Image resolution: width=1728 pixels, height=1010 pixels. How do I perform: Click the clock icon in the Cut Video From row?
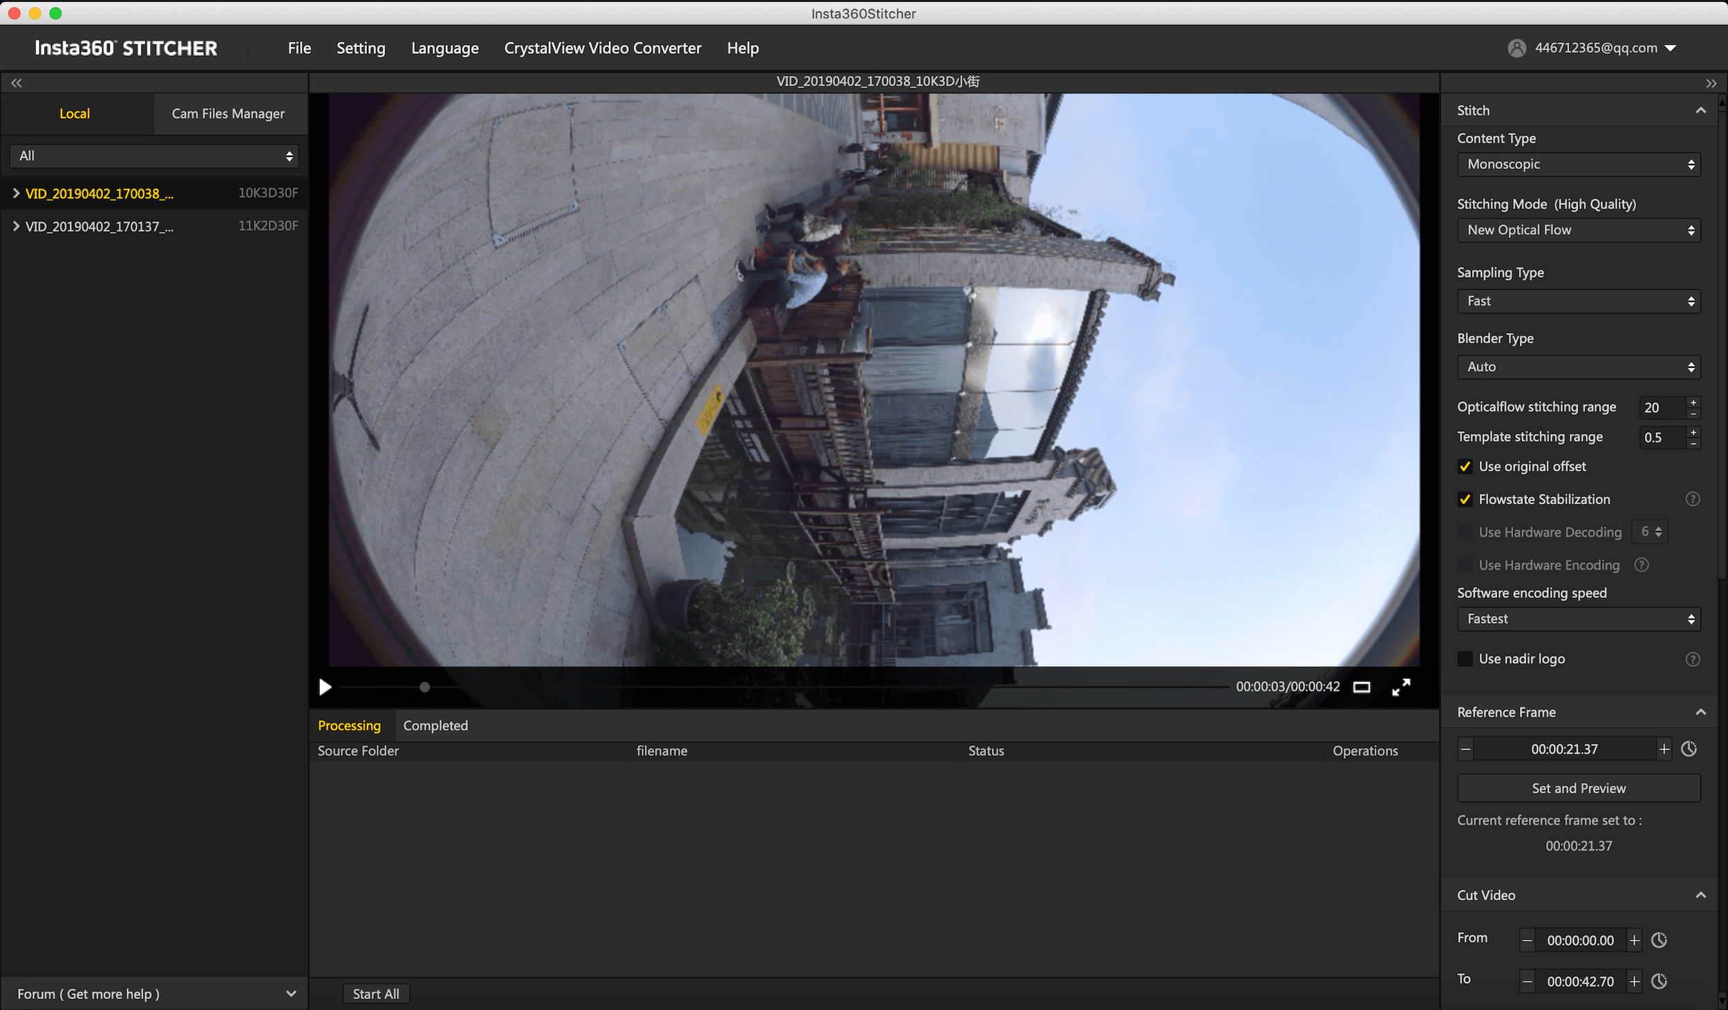[1659, 940]
